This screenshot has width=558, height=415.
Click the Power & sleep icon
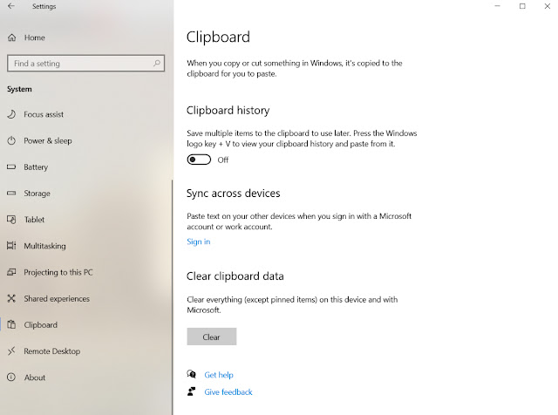(11, 140)
